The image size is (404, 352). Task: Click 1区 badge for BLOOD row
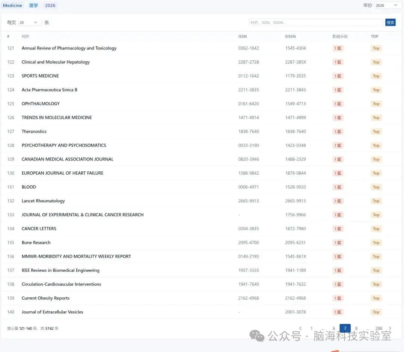tap(337, 187)
